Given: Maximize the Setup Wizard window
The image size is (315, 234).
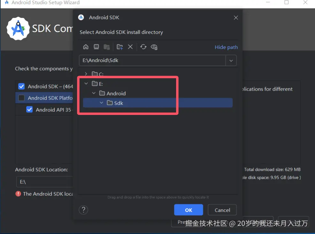Looking at the screenshot, I should (x=287, y=3).
